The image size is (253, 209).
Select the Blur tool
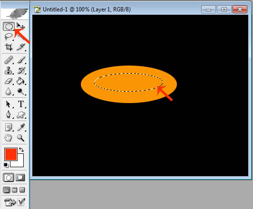click(9, 92)
